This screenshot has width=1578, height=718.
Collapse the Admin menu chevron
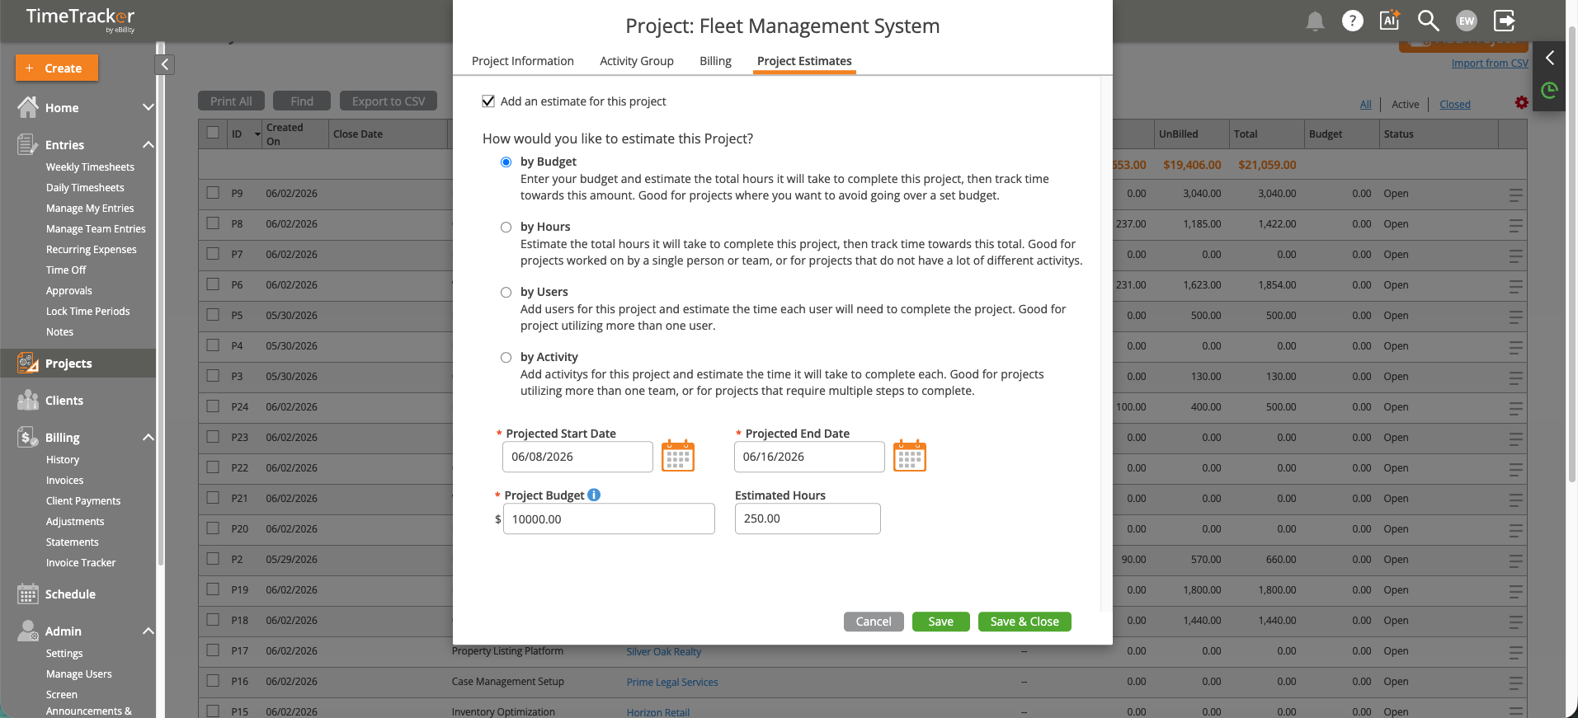click(148, 631)
